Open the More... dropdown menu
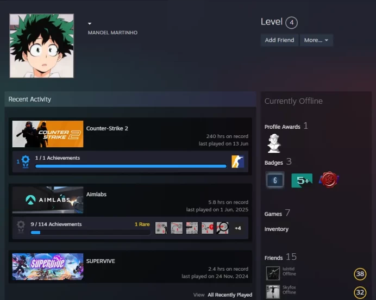This screenshot has width=376, height=300. coord(316,40)
